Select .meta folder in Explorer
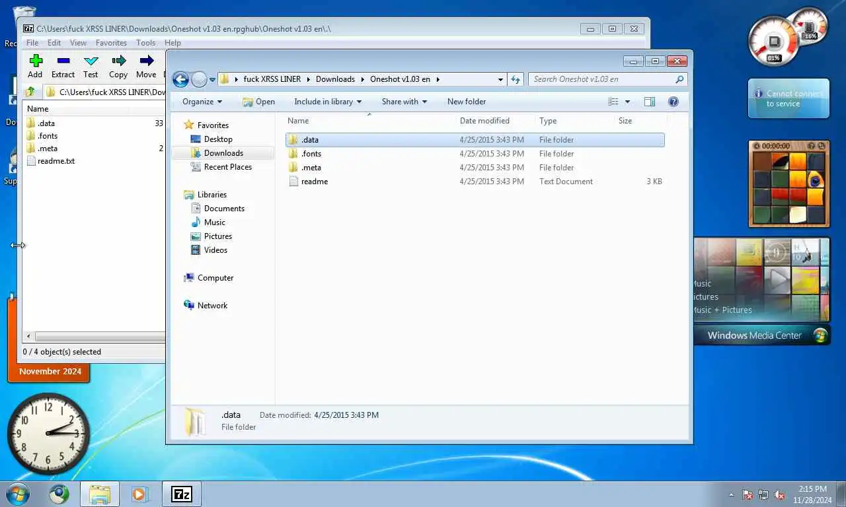846x507 pixels. [x=475, y=168]
